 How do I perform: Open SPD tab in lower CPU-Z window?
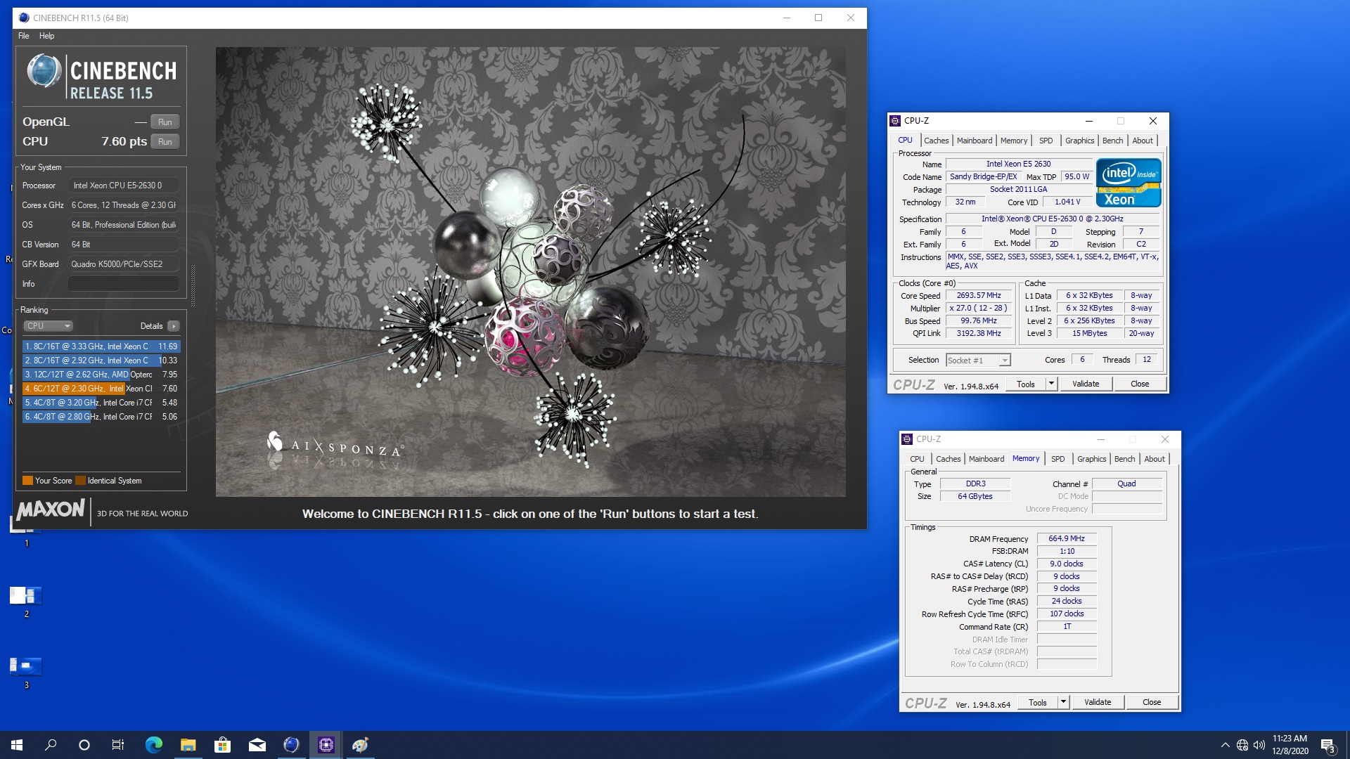point(1057,459)
